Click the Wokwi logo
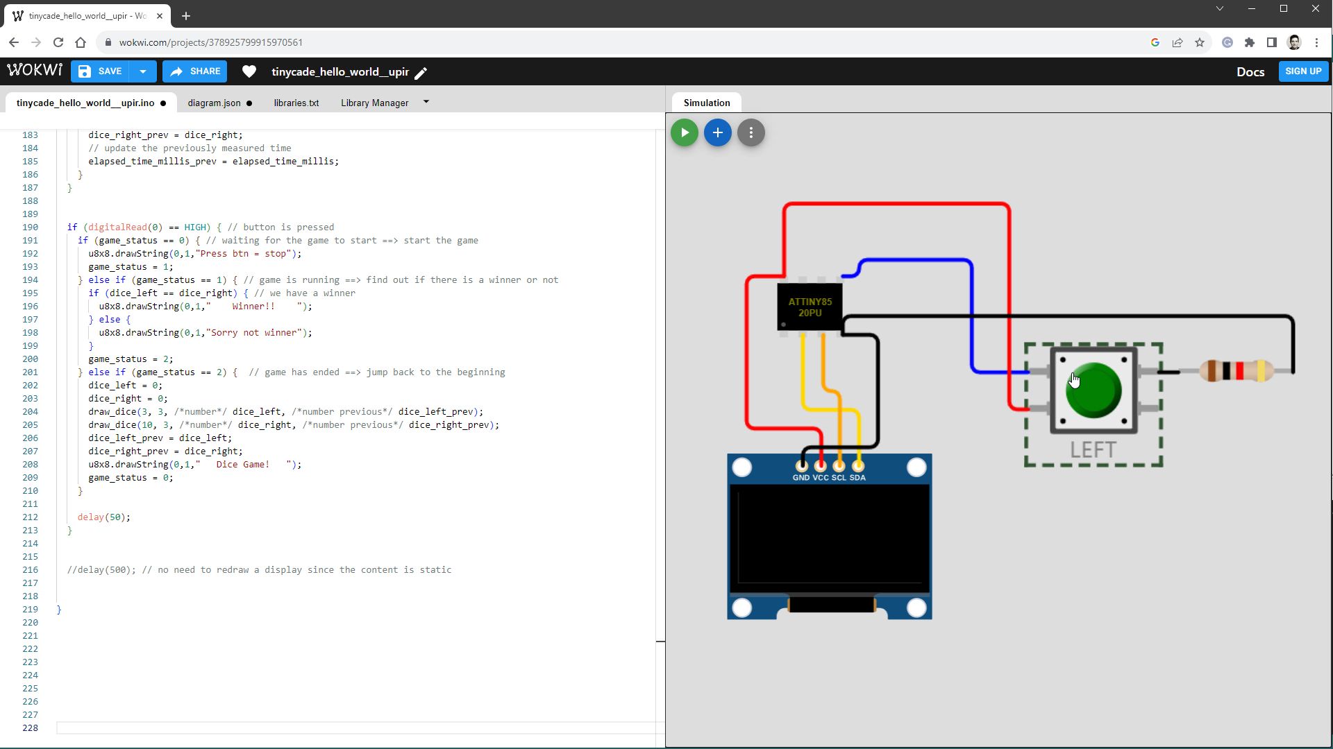 pyautogui.click(x=35, y=69)
